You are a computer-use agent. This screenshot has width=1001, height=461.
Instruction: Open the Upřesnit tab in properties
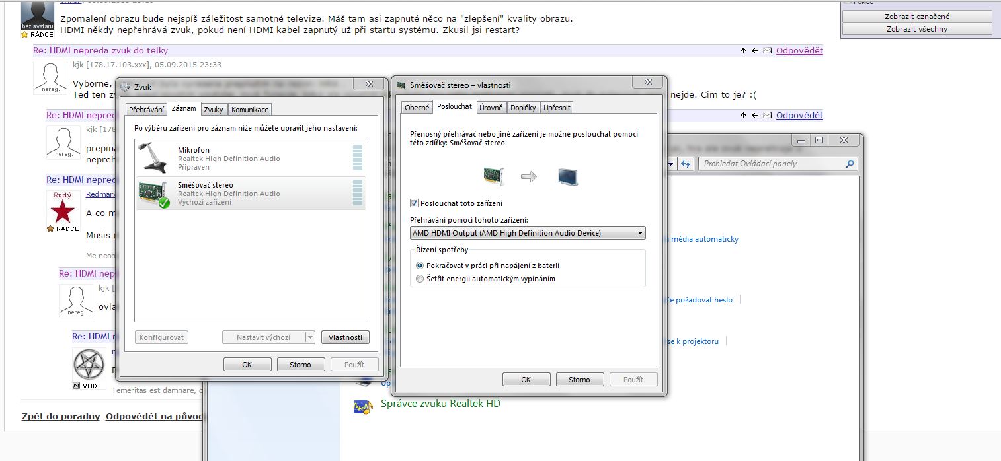[557, 108]
